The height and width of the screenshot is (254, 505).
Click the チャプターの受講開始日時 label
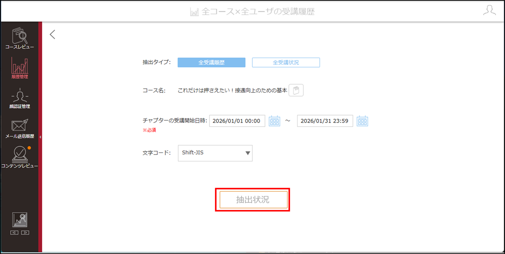(175, 121)
